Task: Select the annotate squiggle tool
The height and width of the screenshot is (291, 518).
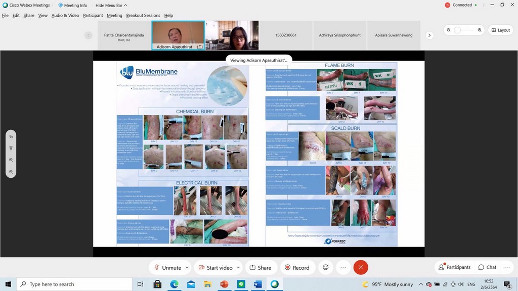Action: (x=11, y=136)
